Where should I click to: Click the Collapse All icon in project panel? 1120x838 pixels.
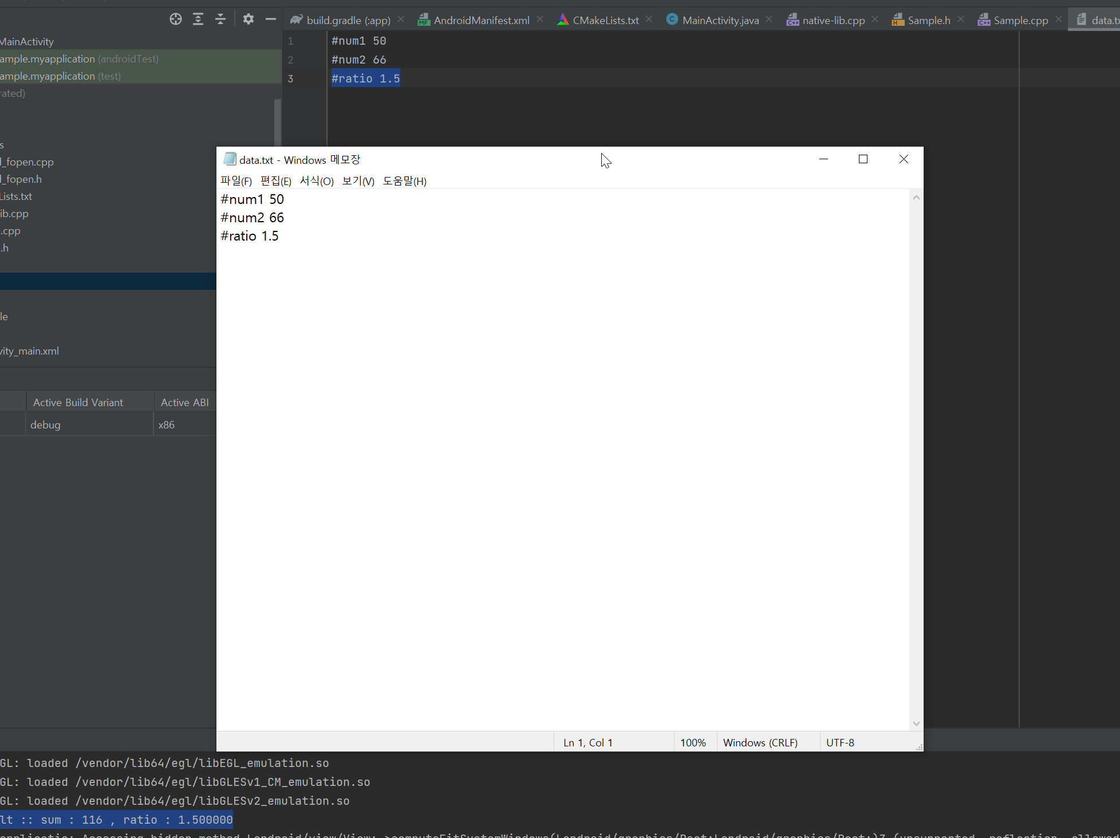coord(220,19)
